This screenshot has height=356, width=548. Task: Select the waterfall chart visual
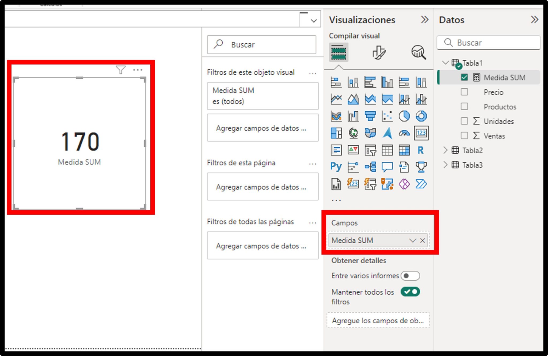pos(353,116)
